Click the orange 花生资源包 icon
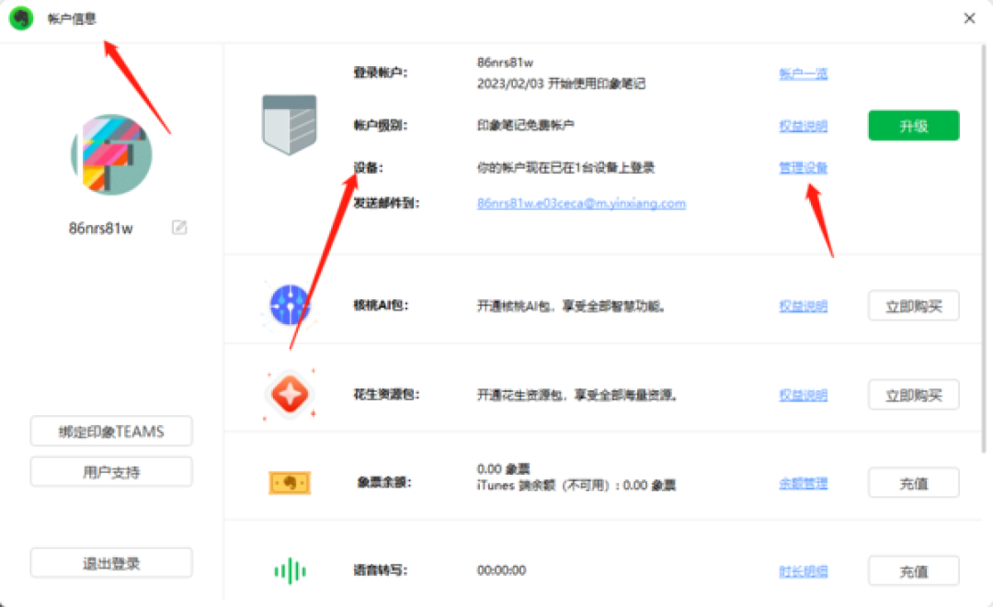 point(290,394)
